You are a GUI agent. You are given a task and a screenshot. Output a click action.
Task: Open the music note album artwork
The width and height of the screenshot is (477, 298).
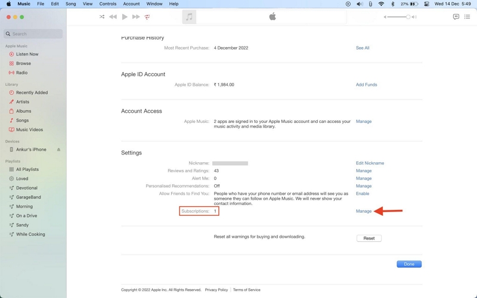point(189,17)
